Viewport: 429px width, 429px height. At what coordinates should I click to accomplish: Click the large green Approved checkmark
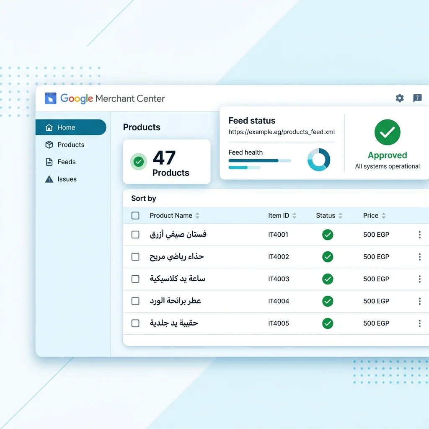tap(388, 132)
